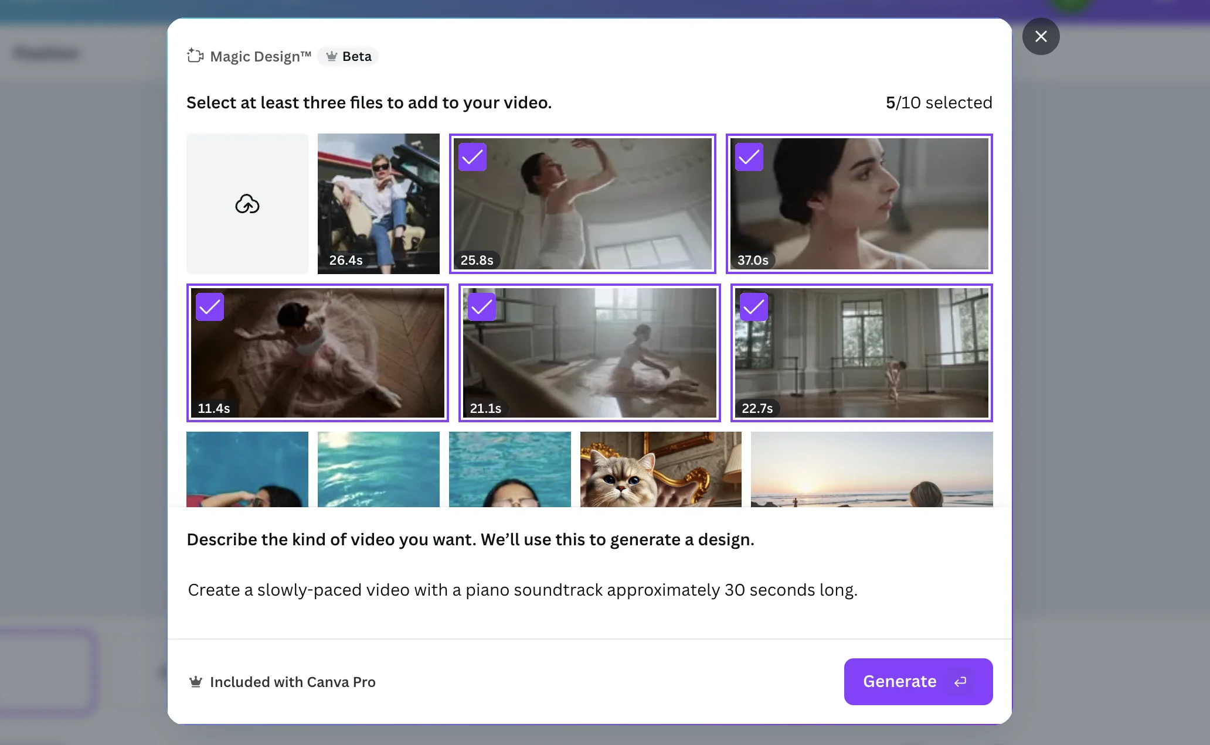Select the fluffy cat image thumbnail
This screenshot has height=745, width=1210.
(660, 469)
